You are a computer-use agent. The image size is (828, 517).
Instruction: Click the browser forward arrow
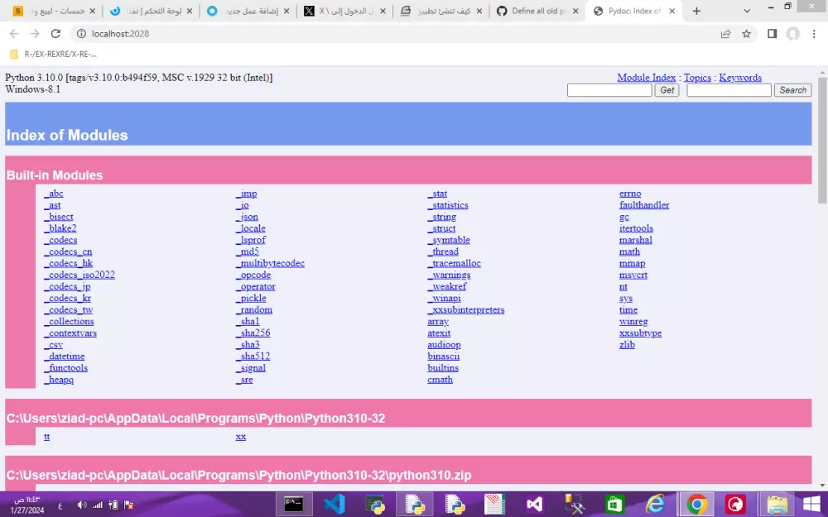click(35, 34)
